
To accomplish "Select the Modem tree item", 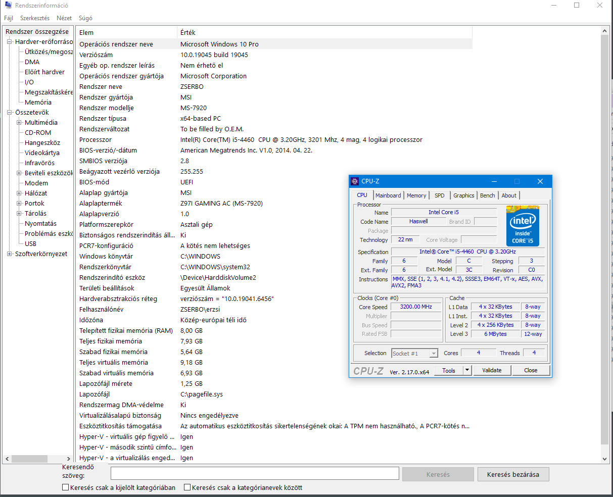I will click(36, 183).
